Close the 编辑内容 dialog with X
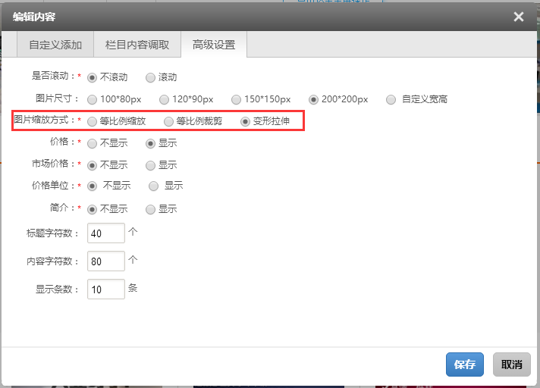 [519, 17]
